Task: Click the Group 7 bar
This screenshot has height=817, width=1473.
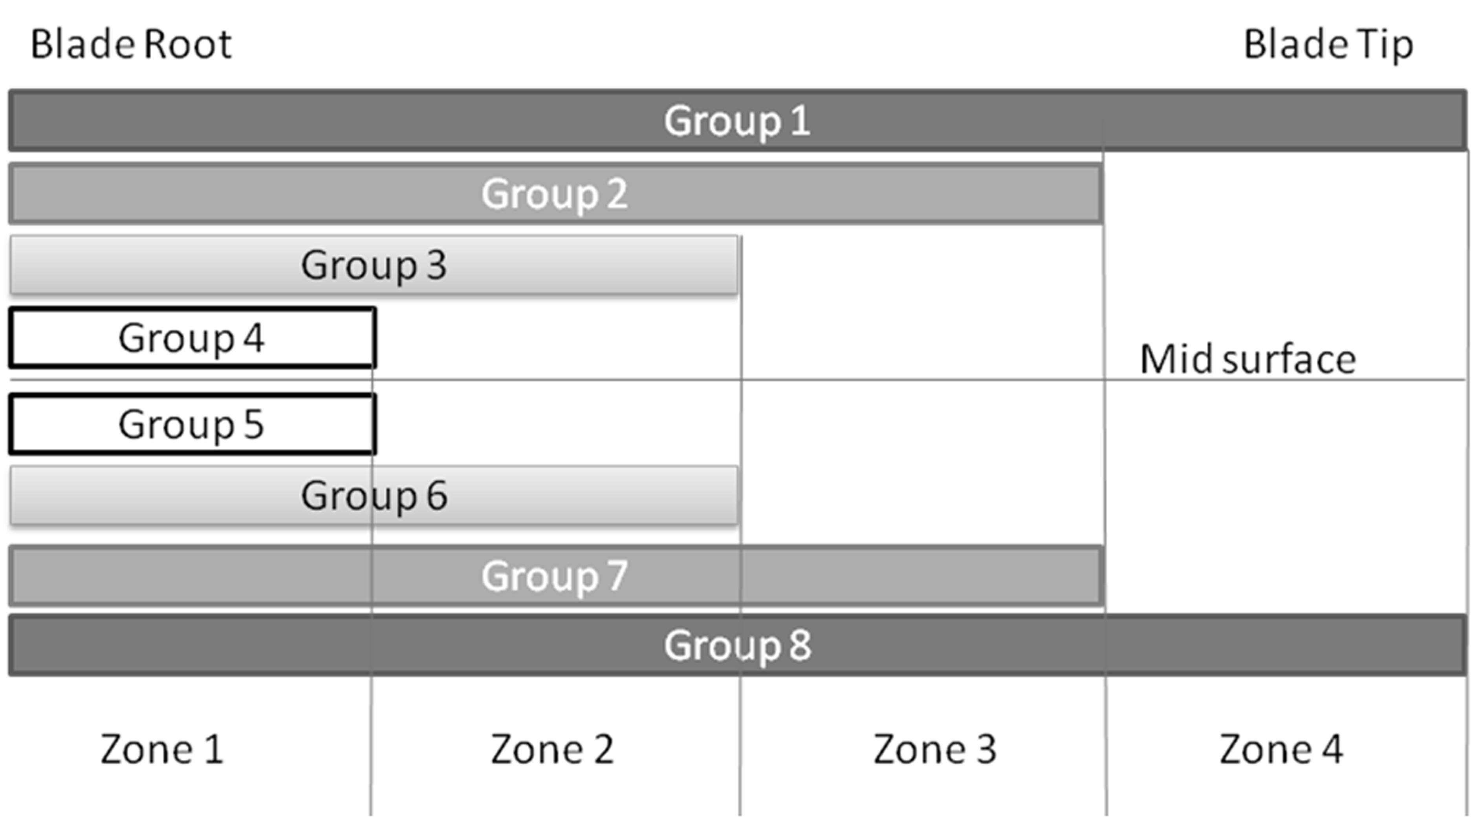Action: pos(556,575)
